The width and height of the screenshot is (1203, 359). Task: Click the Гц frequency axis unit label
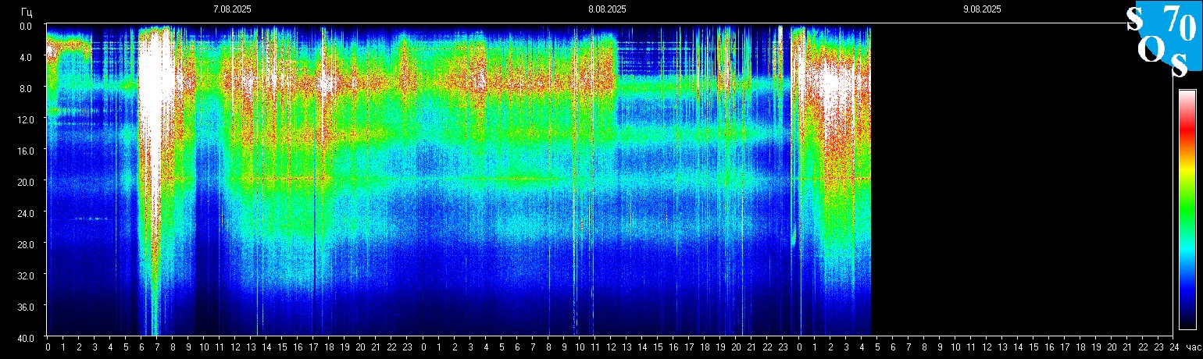(27, 11)
